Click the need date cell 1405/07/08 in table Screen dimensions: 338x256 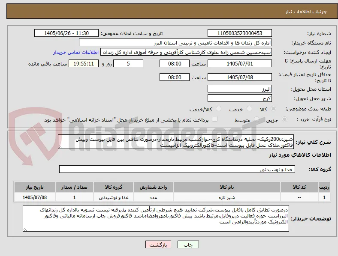(35, 197)
